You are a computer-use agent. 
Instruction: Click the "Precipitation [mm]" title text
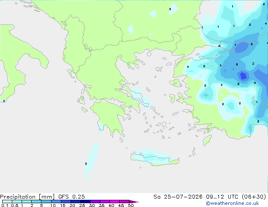(x=27, y=197)
